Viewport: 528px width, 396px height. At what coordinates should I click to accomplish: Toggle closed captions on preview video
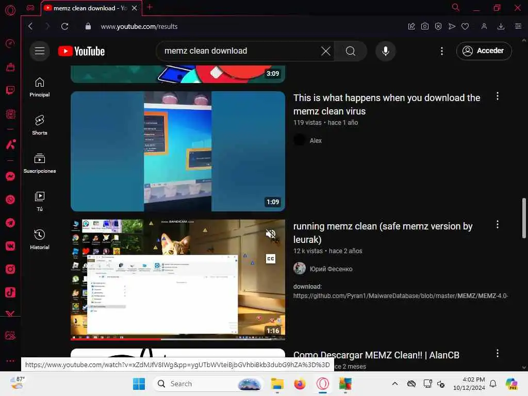tap(271, 259)
